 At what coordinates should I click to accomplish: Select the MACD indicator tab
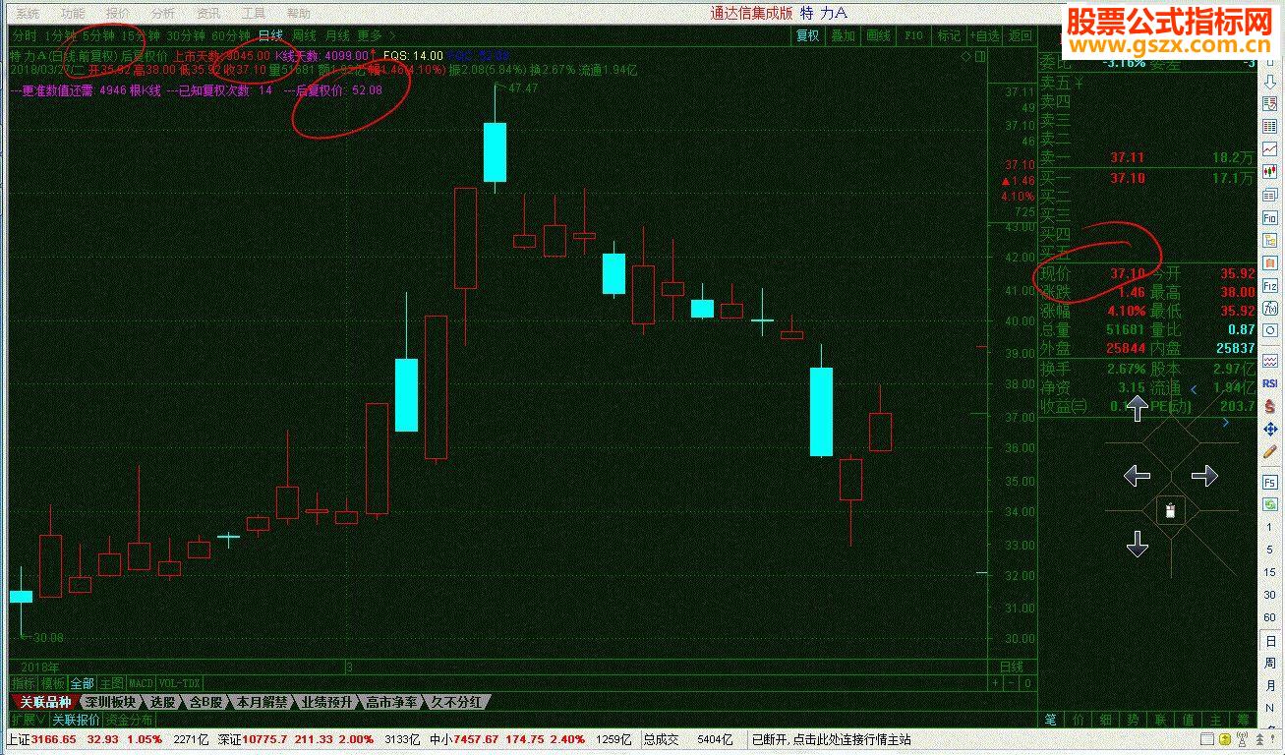142,683
